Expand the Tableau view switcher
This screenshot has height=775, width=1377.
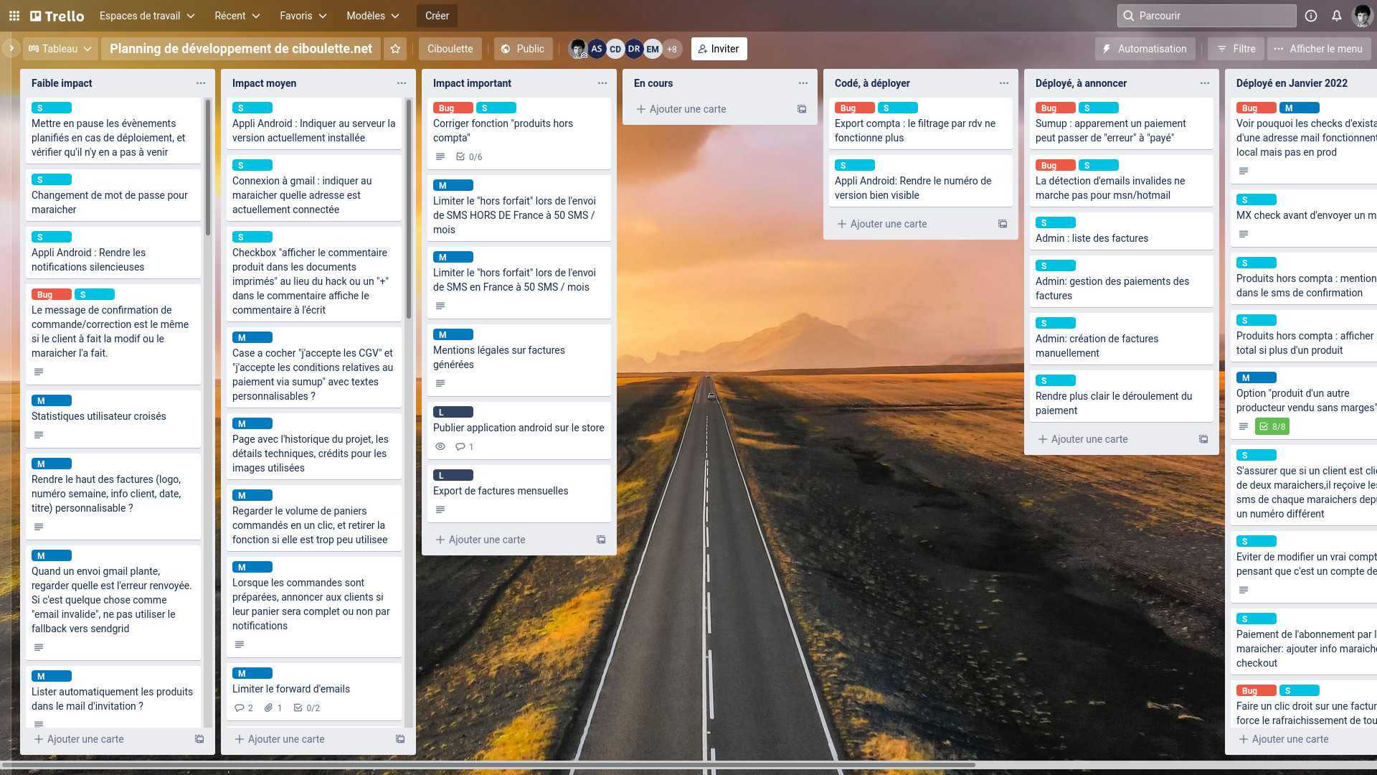60,49
